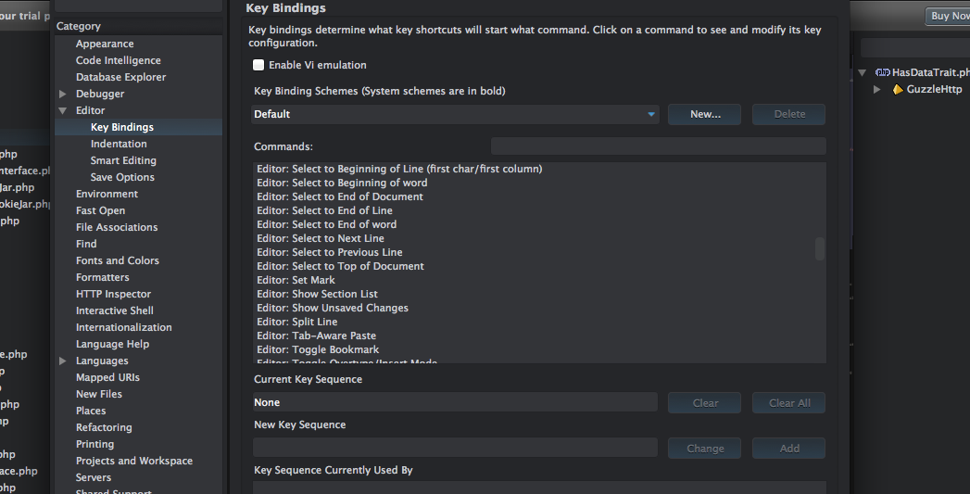Click the Buy Now button
Image resolution: width=970 pixels, height=494 pixels.
(x=948, y=16)
